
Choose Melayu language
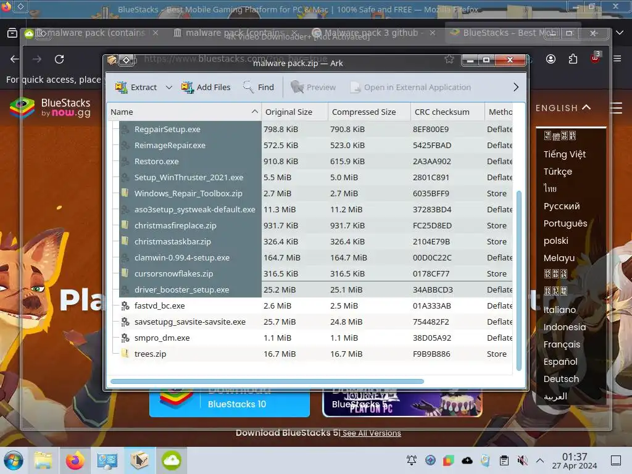pyautogui.click(x=559, y=258)
